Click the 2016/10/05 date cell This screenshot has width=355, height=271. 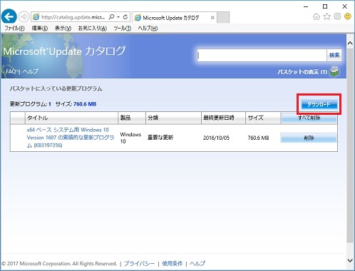point(216,138)
